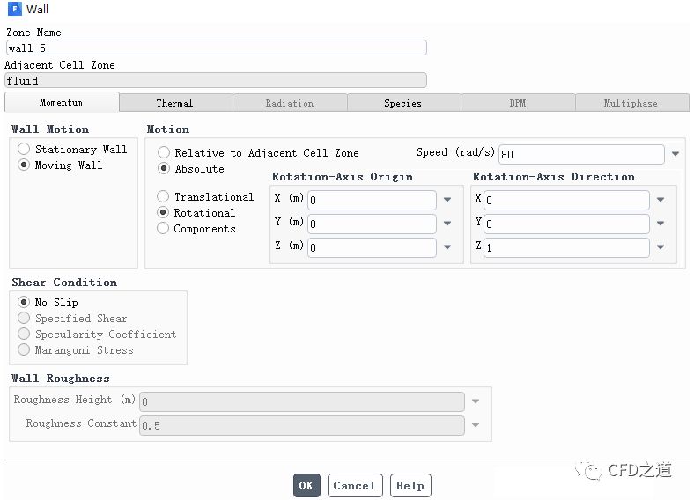Image resolution: width=694 pixels, height=500 pixels.
Task: Open Help for wall settings
Action: pyautogui.click(x=410, y=485)
